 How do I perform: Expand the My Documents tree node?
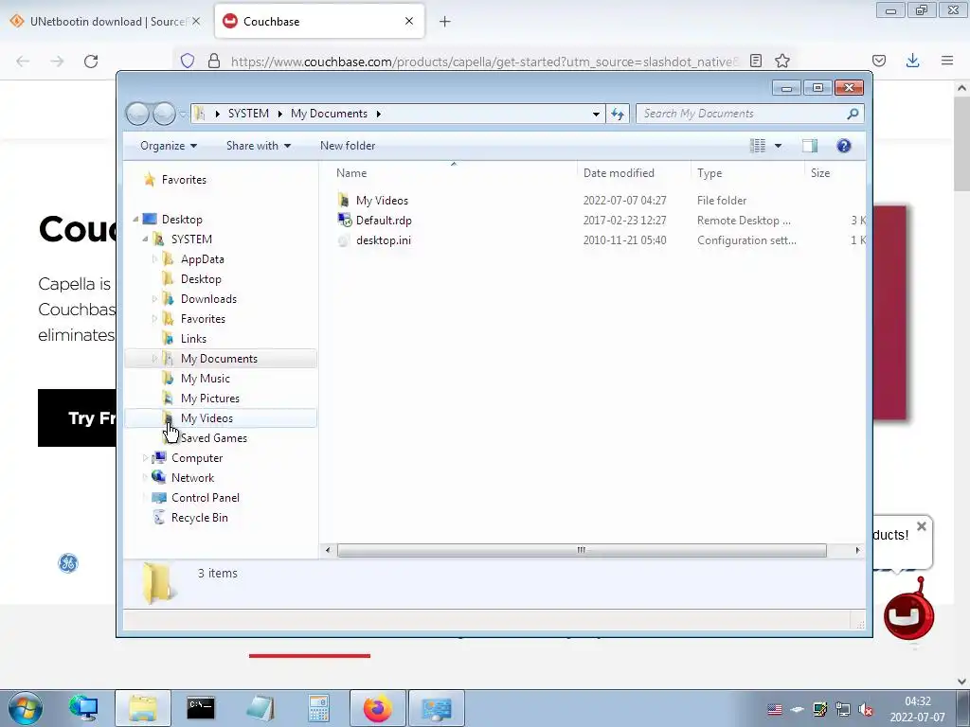pos(154,359)
